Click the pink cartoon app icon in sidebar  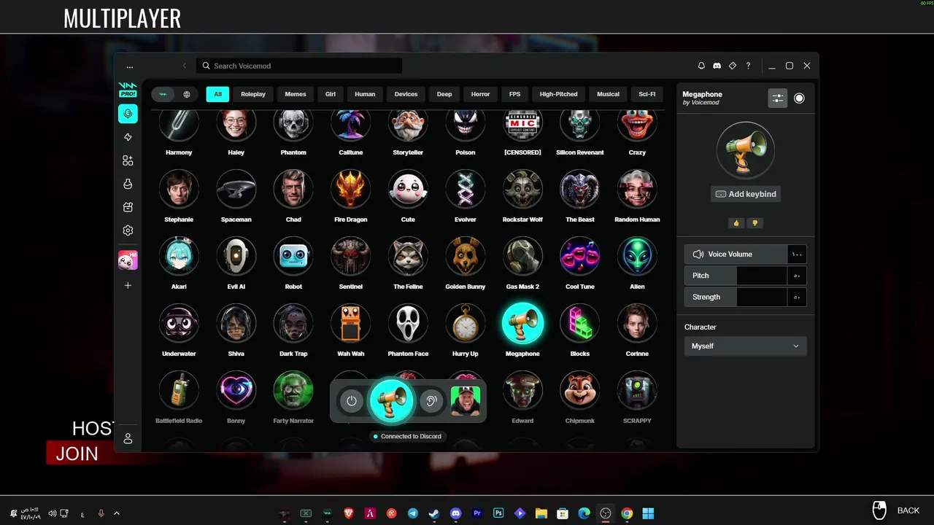[x=128, y=260]
